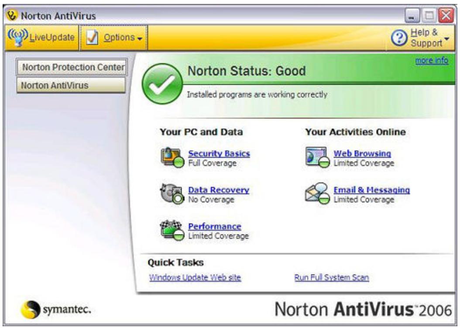Click the 'Quick Tasks' heading
The width and height of the screenshot is (460, 328).
click(175, 262)
